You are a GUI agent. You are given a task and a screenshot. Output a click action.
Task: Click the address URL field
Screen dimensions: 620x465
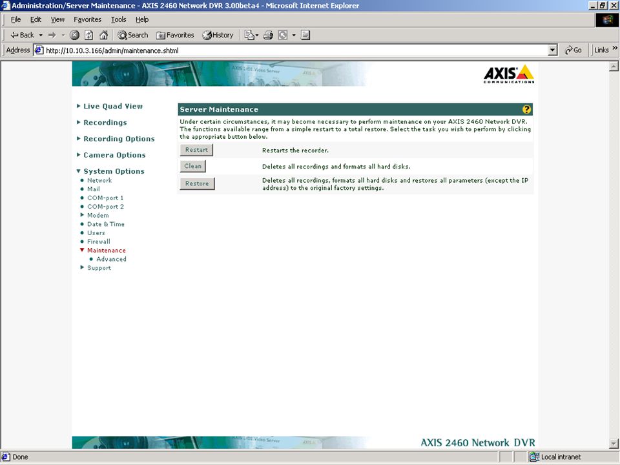coord(296,50)
